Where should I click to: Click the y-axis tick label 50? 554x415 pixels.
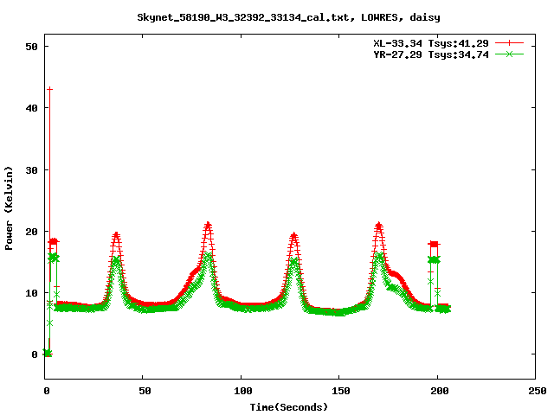[31, 47]
